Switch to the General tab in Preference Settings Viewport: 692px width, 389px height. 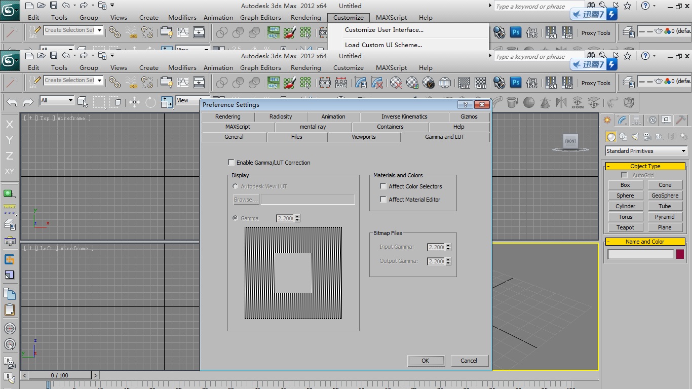click(x=234, y=137)
